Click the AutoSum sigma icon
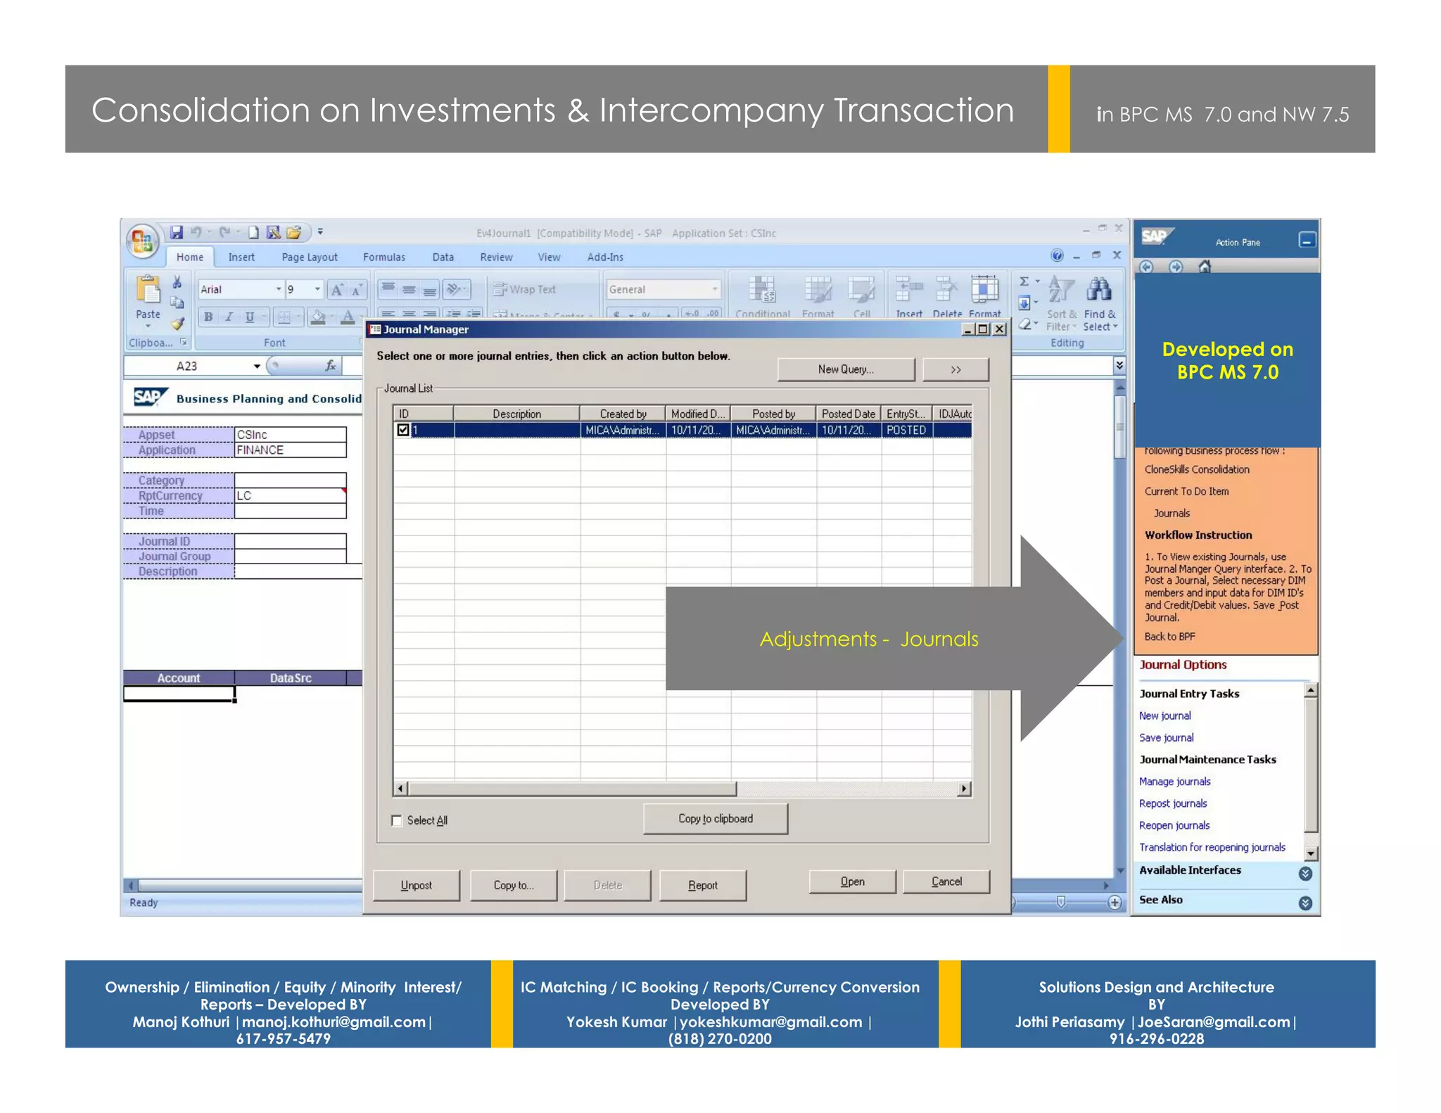Viewport: 1441px width, 1113px height. click(1024, 281)
